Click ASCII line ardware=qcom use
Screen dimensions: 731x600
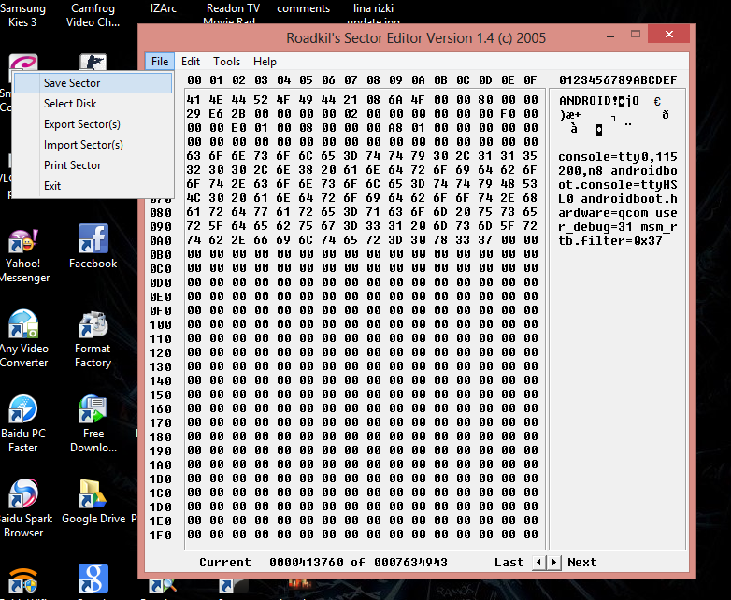point(618,212)
